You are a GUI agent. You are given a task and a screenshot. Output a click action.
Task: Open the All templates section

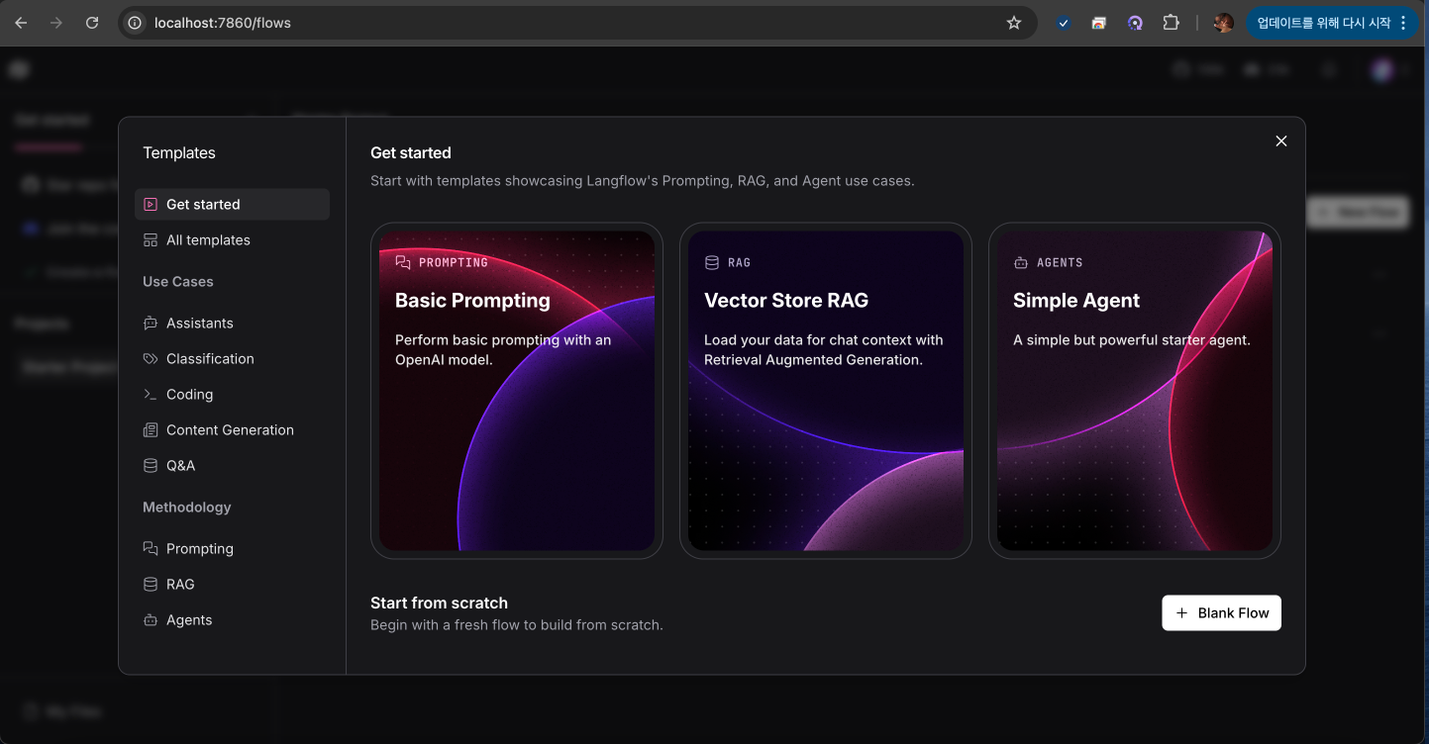point(208,240)
